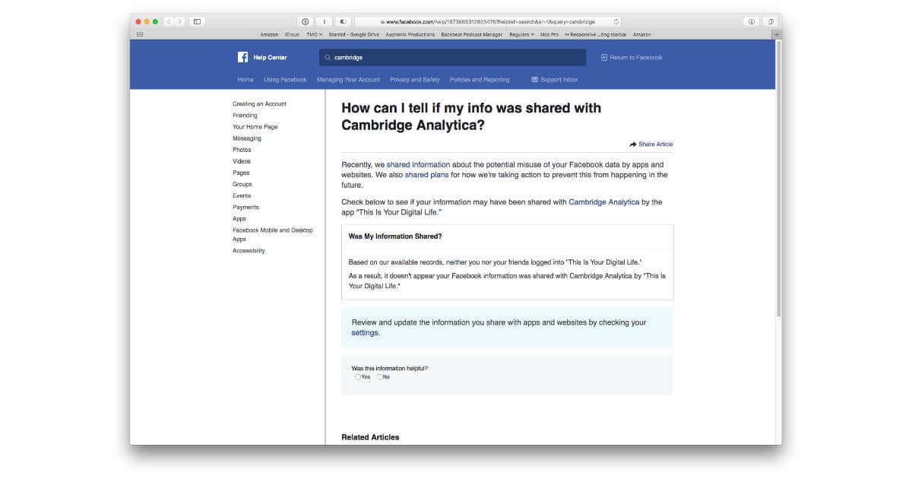
Task: Open the Payments sidebar topic
Action: click(x=245, y=207)
